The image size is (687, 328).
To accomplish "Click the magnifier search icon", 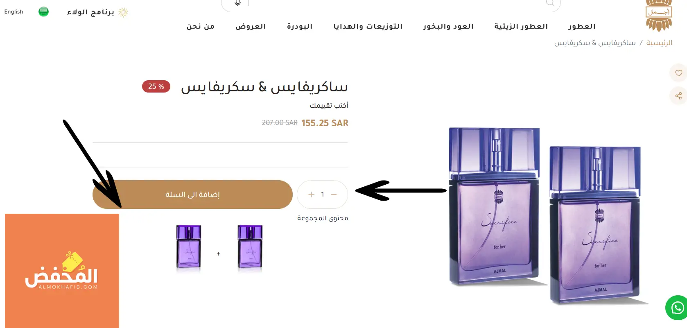I will (550, 3).
